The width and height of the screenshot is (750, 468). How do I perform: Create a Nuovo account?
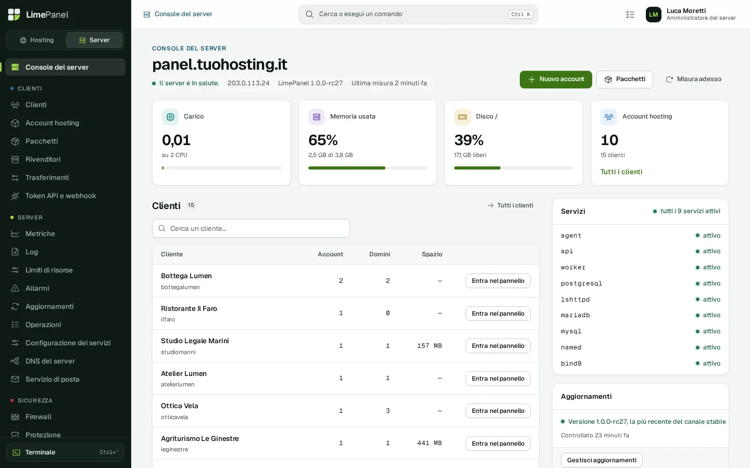pyautogui.click(x=556, y=80)
